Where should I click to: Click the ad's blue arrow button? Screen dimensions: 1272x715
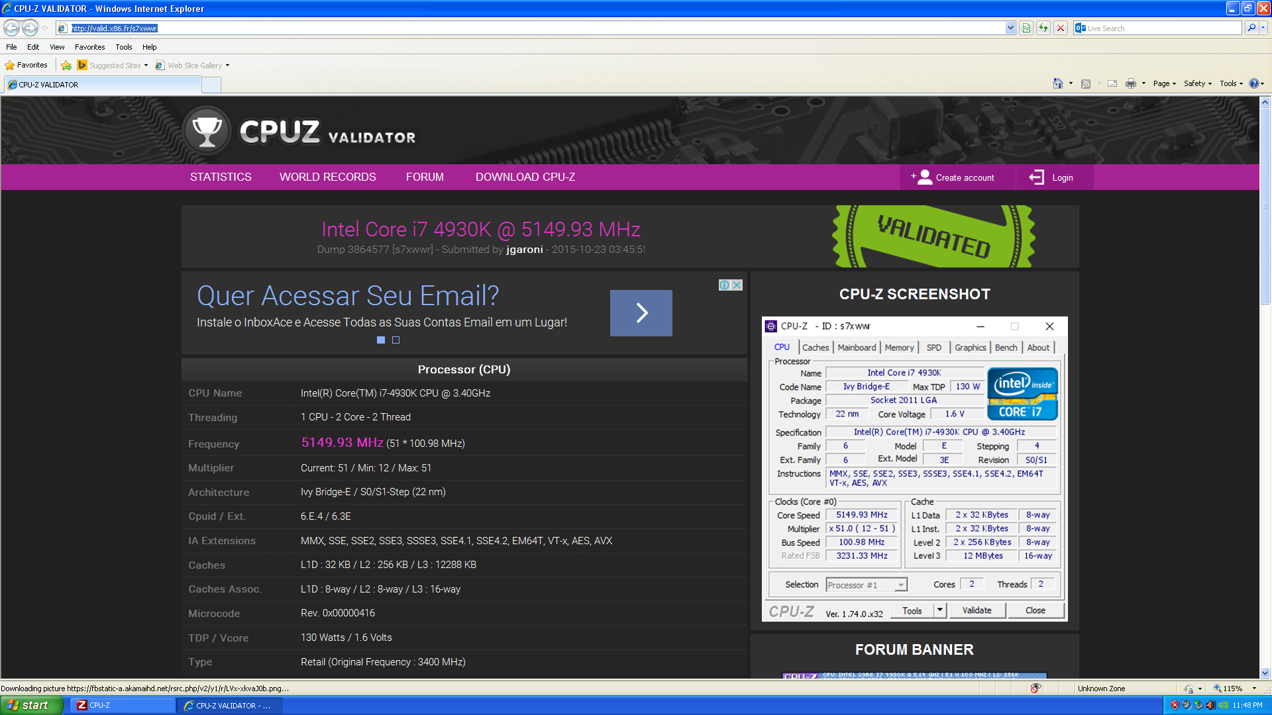click(641, 312)
